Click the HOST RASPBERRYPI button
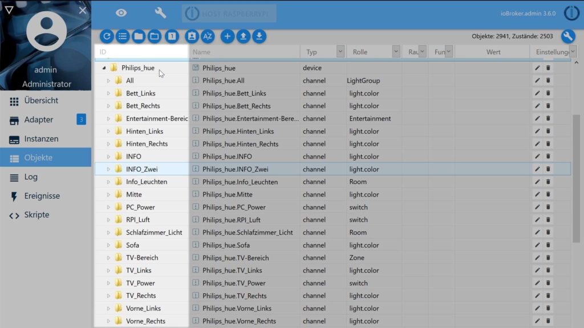Image resolution: width=584 pixels, height=328 pixels. coord(229,14)
